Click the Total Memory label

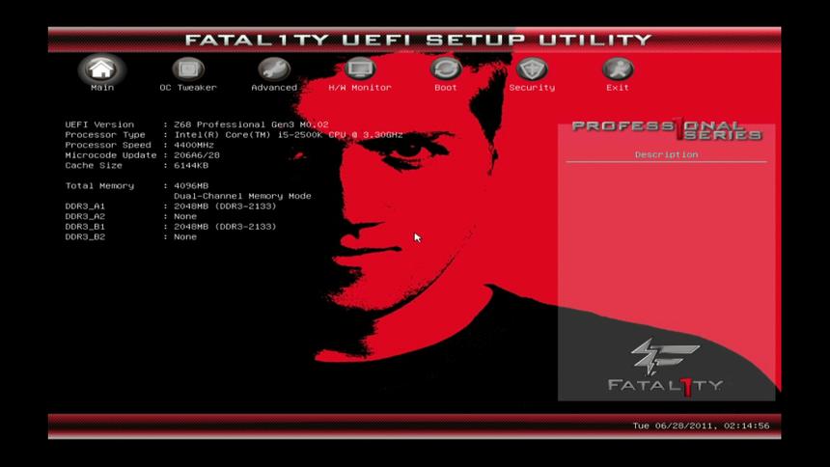99,186
